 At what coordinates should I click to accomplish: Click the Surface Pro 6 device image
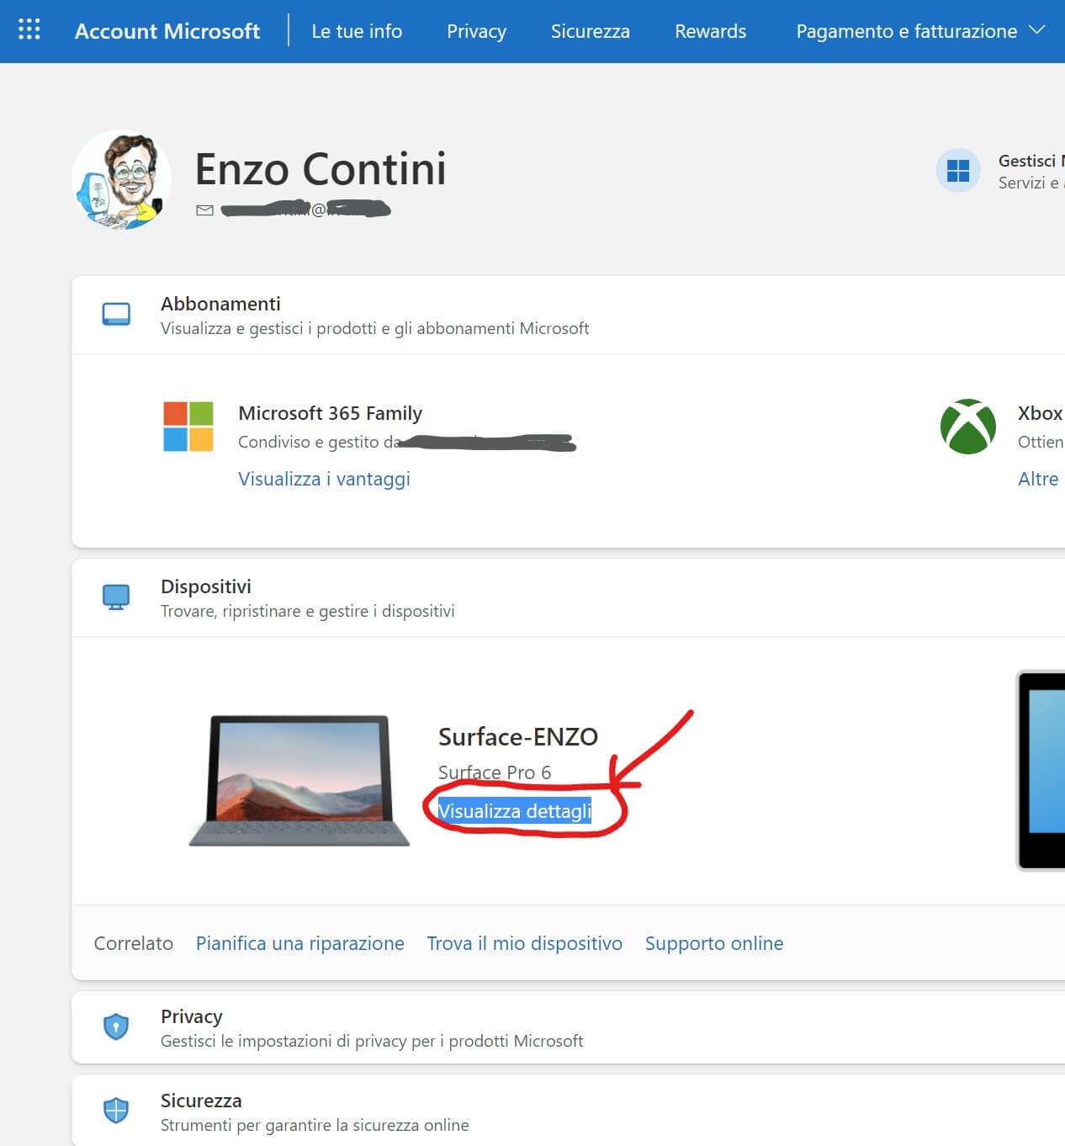tap(299, 780)
